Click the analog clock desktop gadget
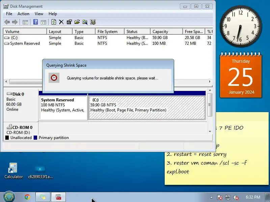 pos(241,26)
